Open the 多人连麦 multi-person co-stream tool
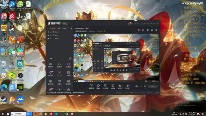This screenshot has width=206, height=116. tap(59, 73)
